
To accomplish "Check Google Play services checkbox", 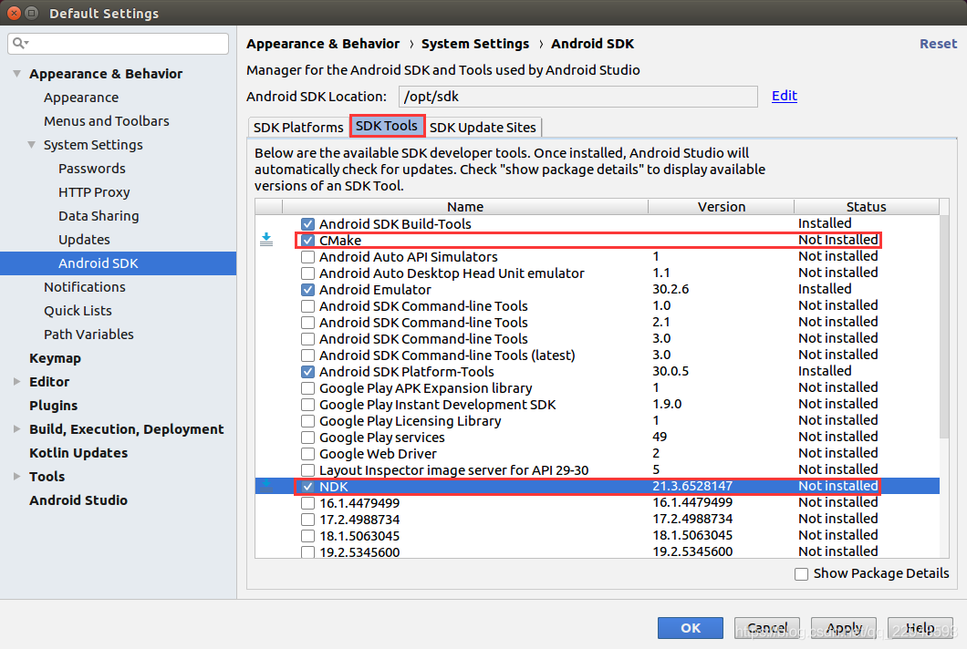I will (307, 438).
